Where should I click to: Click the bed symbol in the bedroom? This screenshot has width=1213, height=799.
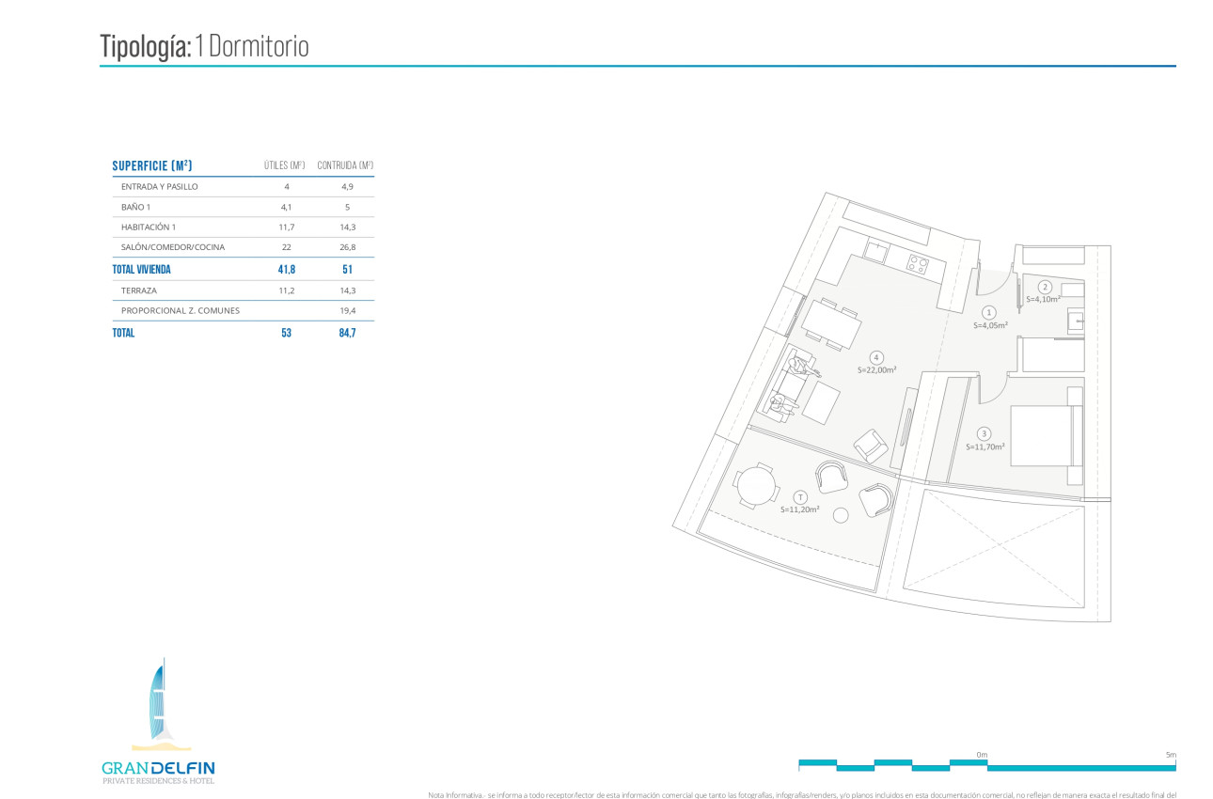coord(1046,435)
